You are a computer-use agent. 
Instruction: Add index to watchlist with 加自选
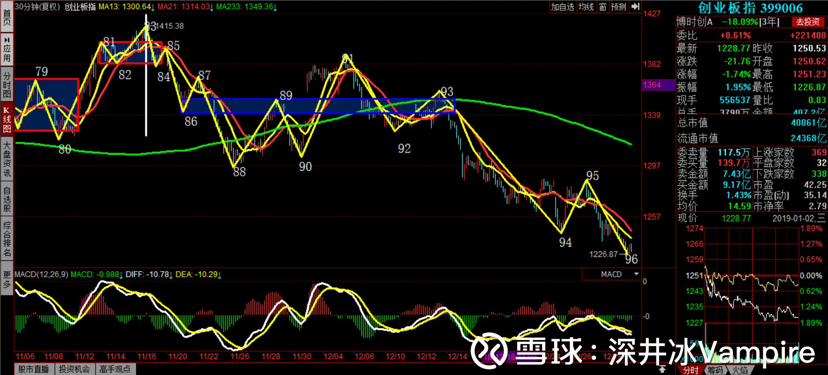[x=562, y=6]
